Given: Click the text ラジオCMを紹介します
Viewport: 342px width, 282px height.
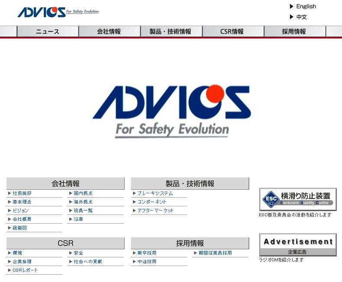Looking at the screenshot, I should 281,260.
